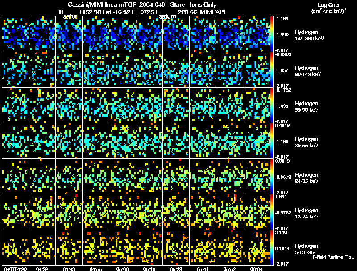Open the 55-90 keV image panel at 05:41
This screenshot has width=357, height=271.
[x=203, y=105]
